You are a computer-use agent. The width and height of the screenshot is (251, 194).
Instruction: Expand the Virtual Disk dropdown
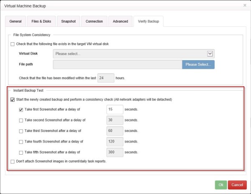[x=210, y=54]
